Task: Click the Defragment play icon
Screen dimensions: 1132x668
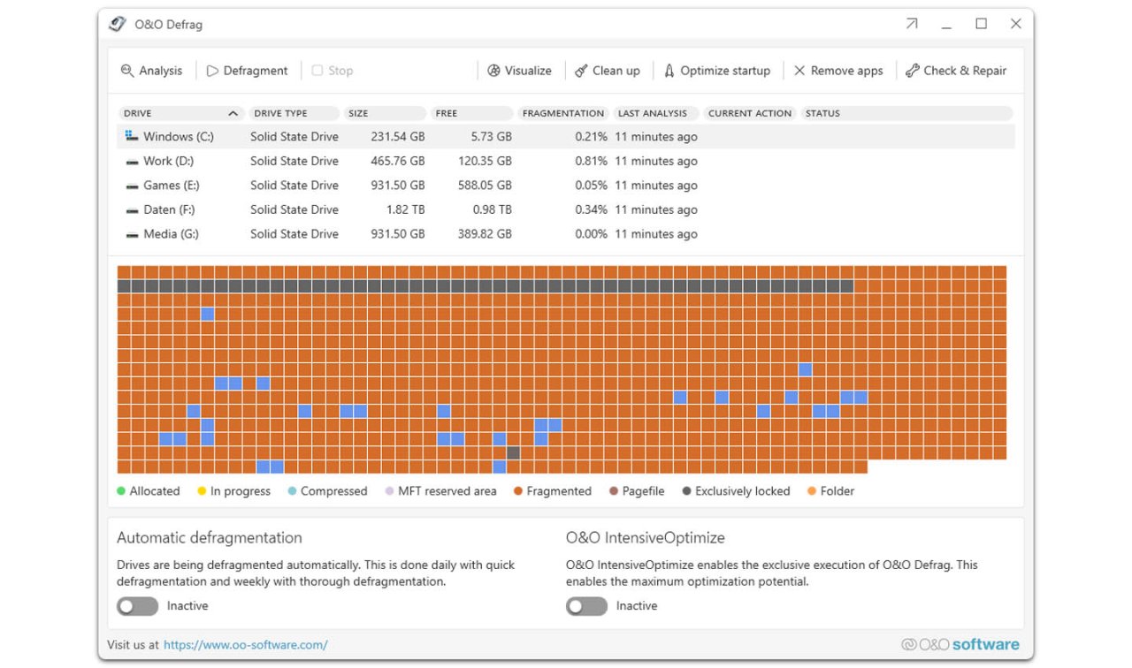Action: (212, 71)
